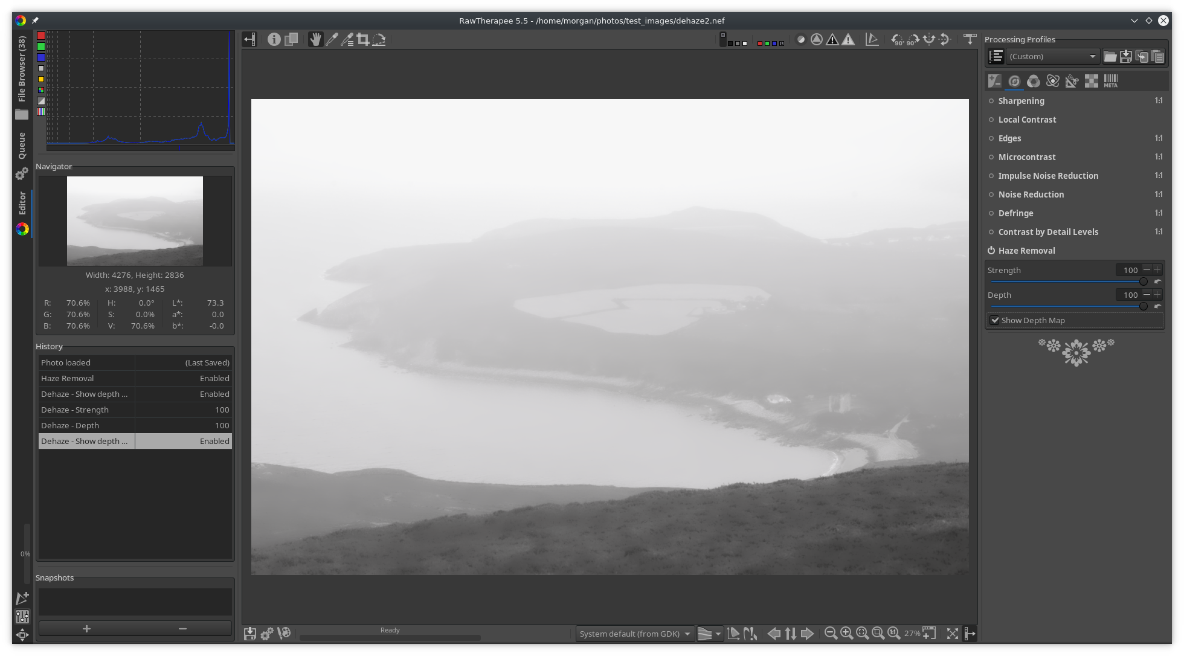Screen dimensions: 1184x656
Task: Turn off Haze Removal power toggle
Action: coord(991,251)
